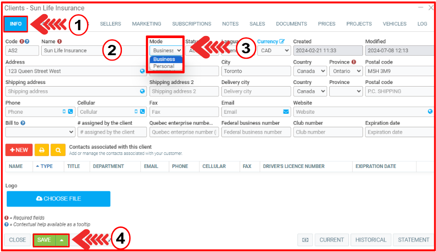436x252 pixels.
Task: Click the call icon in the Cellular field
Action: (142, 112)
